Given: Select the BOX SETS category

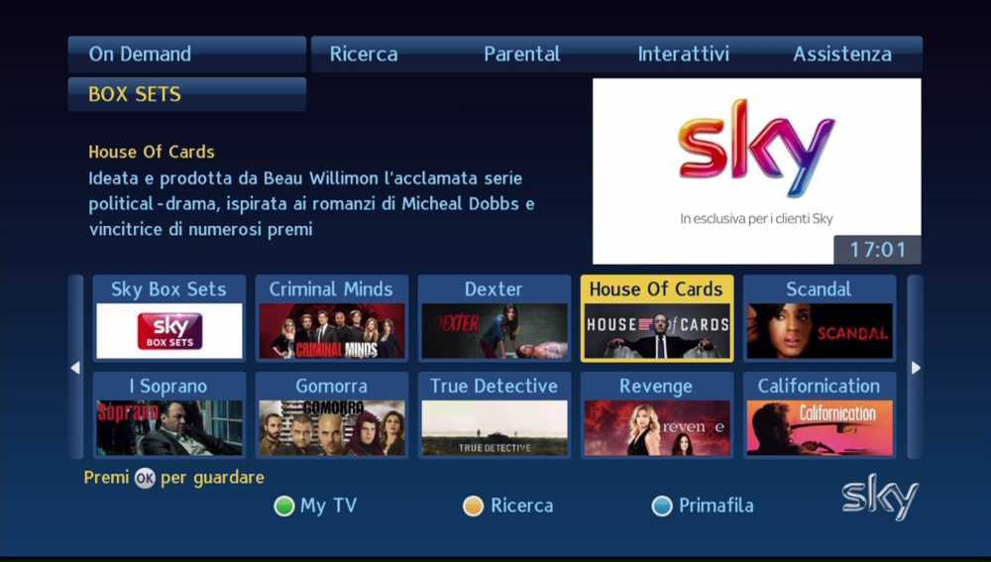Looking at the screenshot, I should click(187, 94).
